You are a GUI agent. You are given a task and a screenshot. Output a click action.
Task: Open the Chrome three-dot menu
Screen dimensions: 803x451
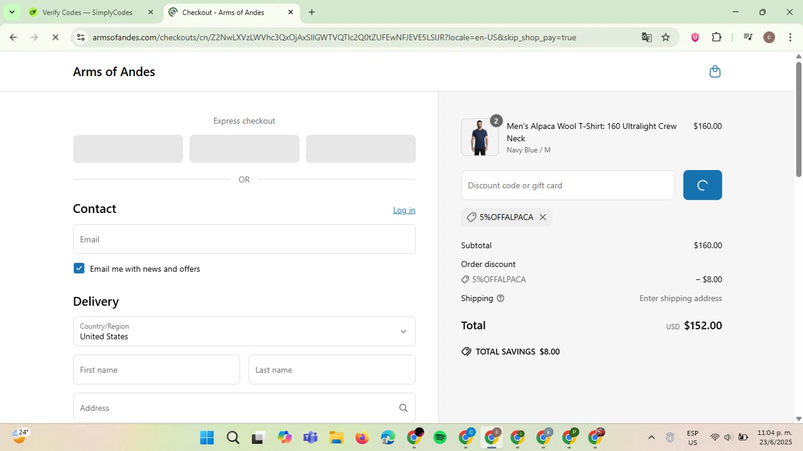[790, 37]
